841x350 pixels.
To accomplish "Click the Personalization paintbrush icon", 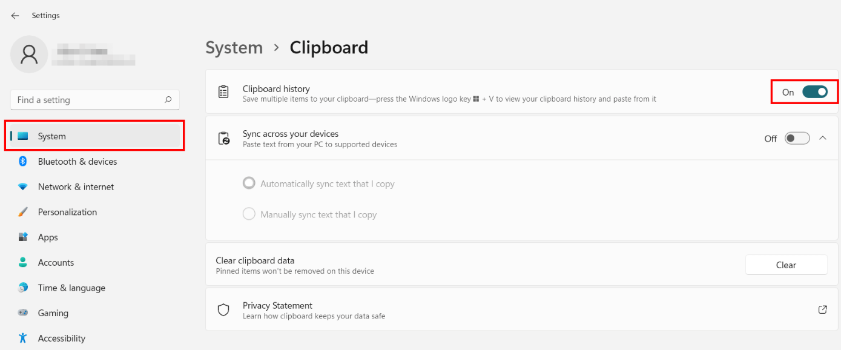I will click(x=23, y=213).
